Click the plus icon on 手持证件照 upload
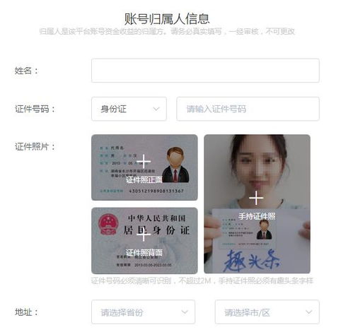353x332 pixels. click(256, 198)
